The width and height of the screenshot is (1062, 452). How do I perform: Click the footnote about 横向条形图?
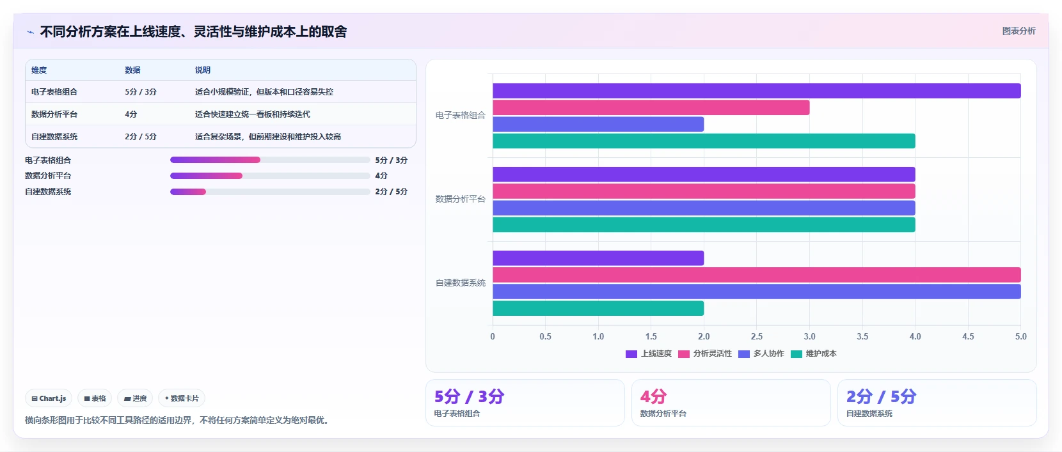tap(178, 421)
